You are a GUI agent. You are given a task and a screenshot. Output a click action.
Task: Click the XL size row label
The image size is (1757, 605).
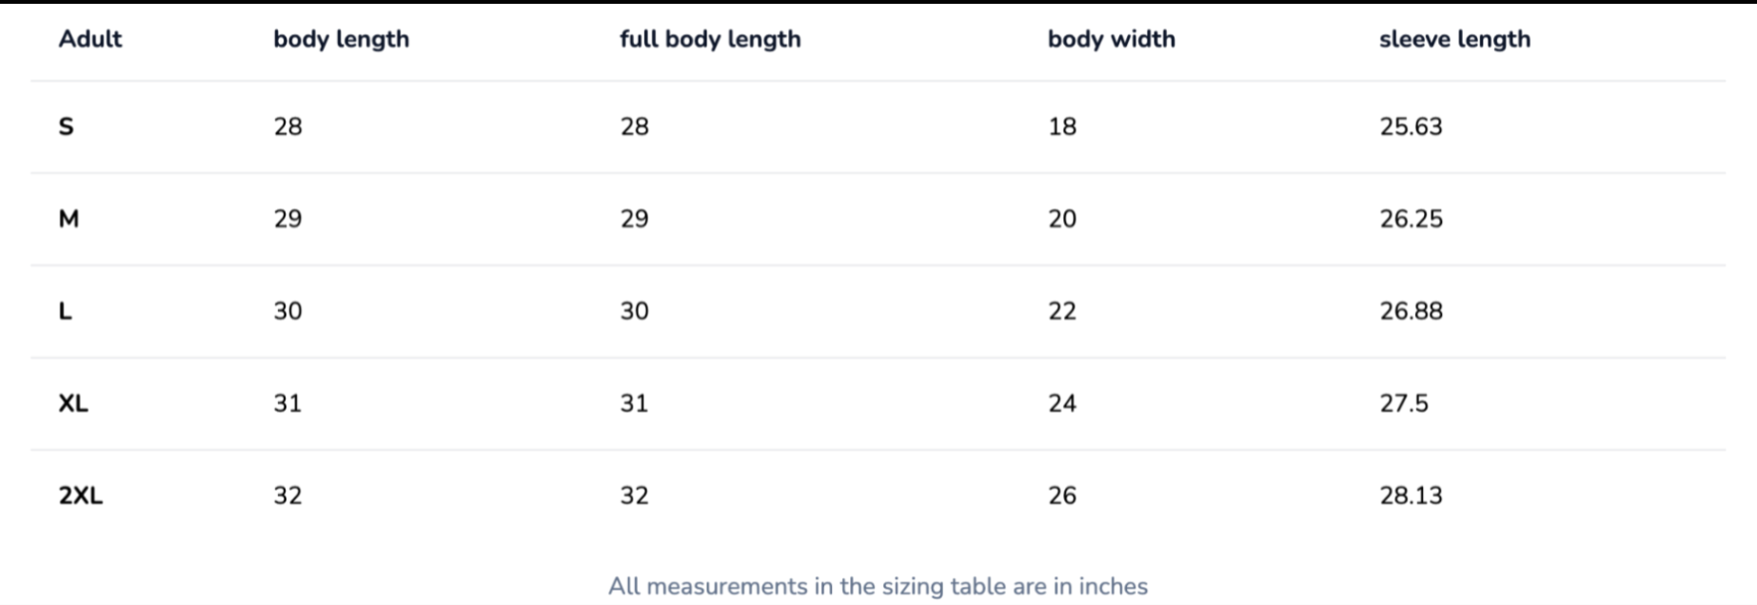[73, 403]
